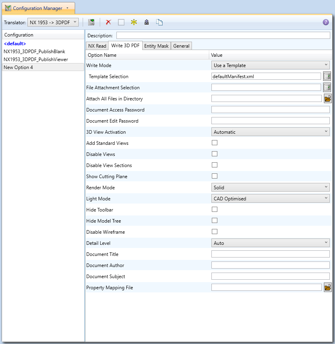Expand the Detail Level Auto dropdown

270,243
